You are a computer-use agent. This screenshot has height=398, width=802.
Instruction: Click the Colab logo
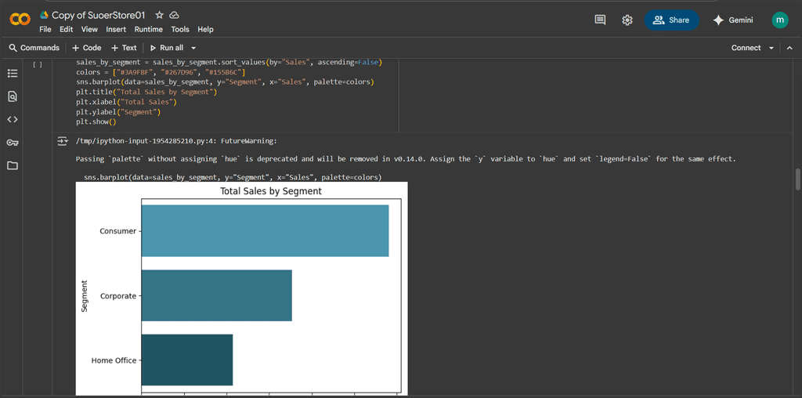[20, 20]
